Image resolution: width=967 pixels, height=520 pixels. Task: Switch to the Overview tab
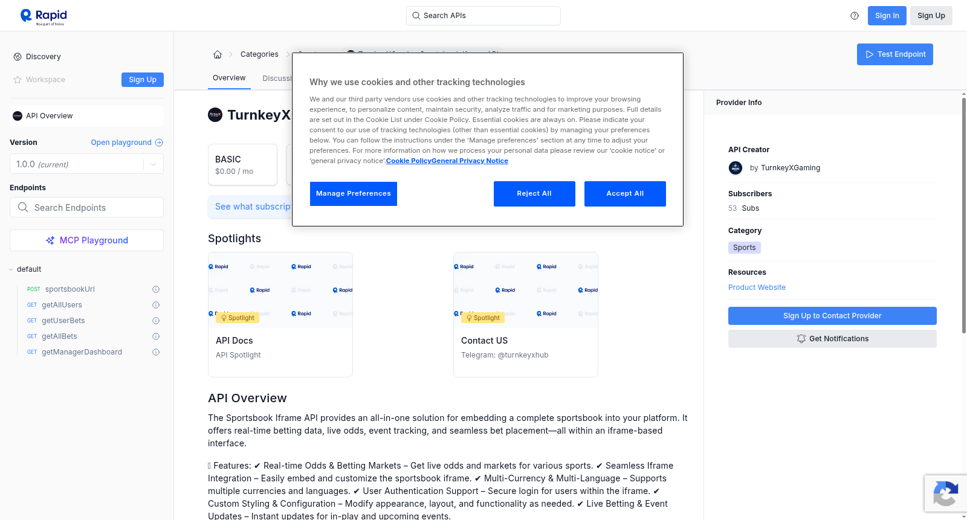(x=229, y=78)
